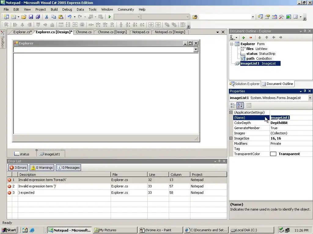Open the Debug menu
This screenshot has width=313, height=234.
(x=67, y=9)
